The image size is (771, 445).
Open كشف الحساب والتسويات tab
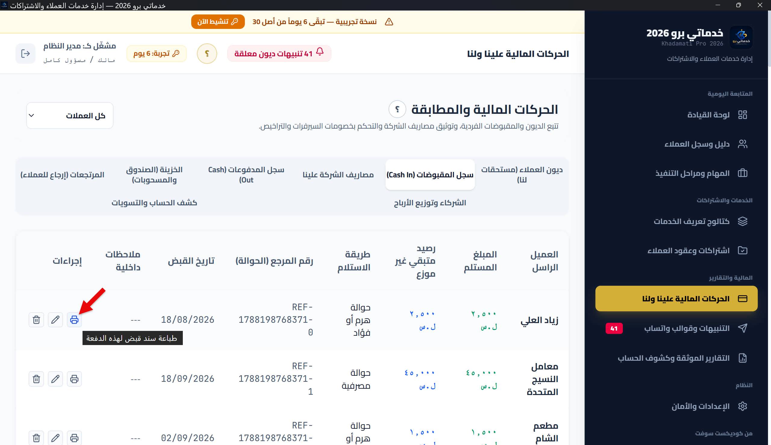(155, 203)
